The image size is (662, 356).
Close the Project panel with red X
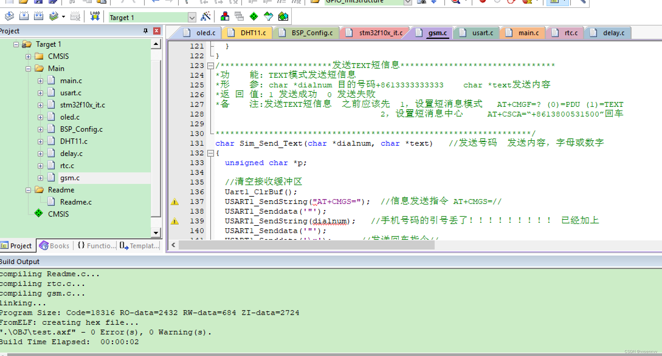pyautogui.click(x=157, y=31)
